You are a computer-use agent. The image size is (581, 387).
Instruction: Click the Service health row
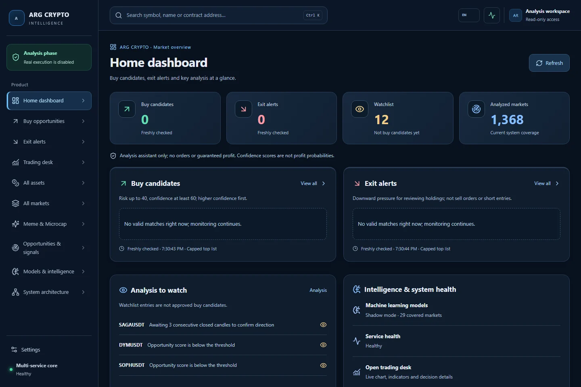[x=456, y=341]
